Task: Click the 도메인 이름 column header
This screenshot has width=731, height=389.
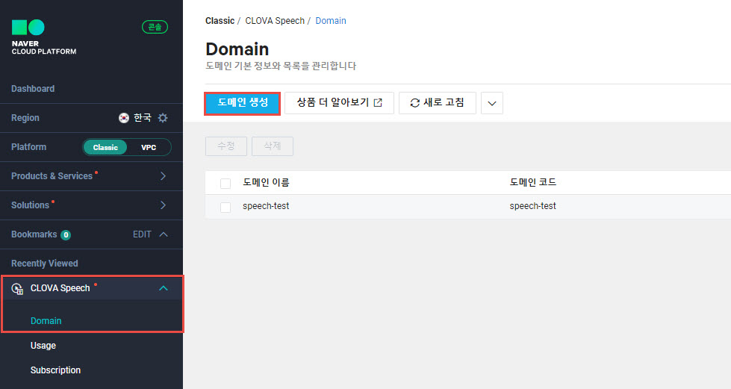Action: pyautogui.click(x=266, y=182)
